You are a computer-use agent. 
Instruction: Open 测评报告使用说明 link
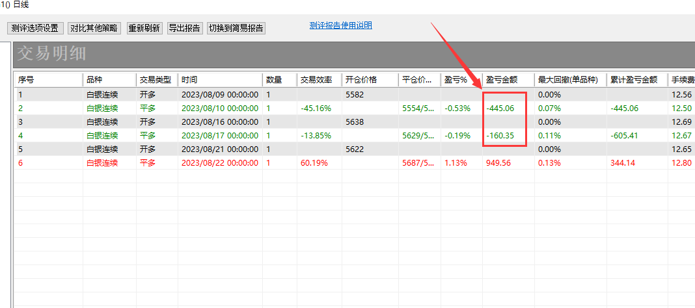pyautogui.click(x=341, y=25)
